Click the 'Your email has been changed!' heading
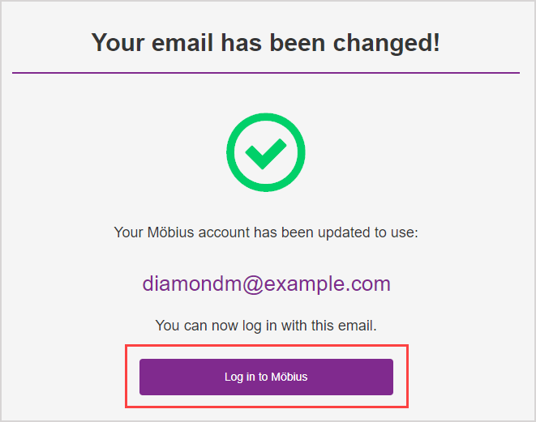Screen dimensions: 536x422 coord(266,43)
